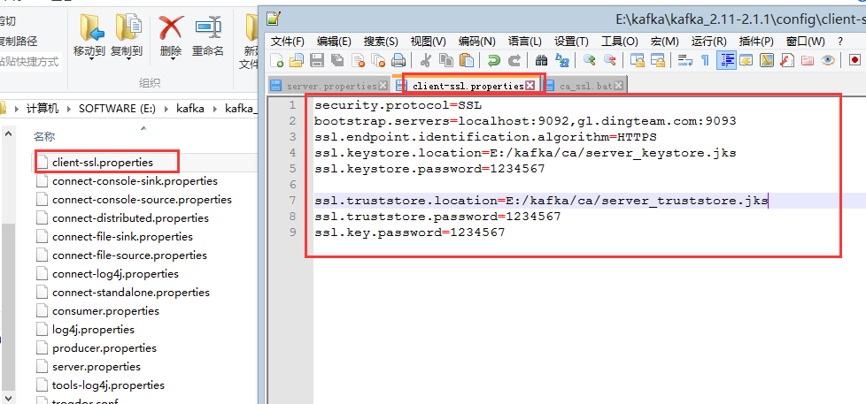Image resolution: width=866 pixels, height=404 pixels.
Task: Click the Copy toolbar icon
Action: click(x=445, y=61)
